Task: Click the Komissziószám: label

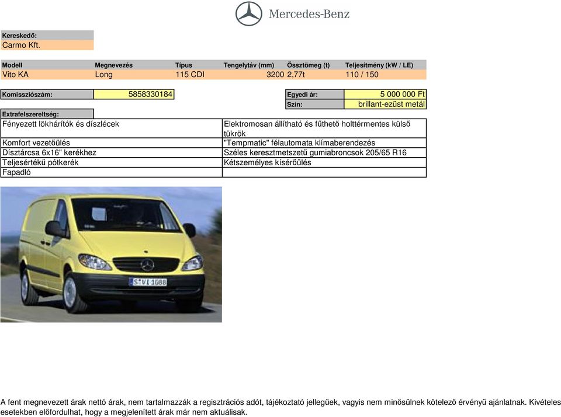Action: [47, 95]
